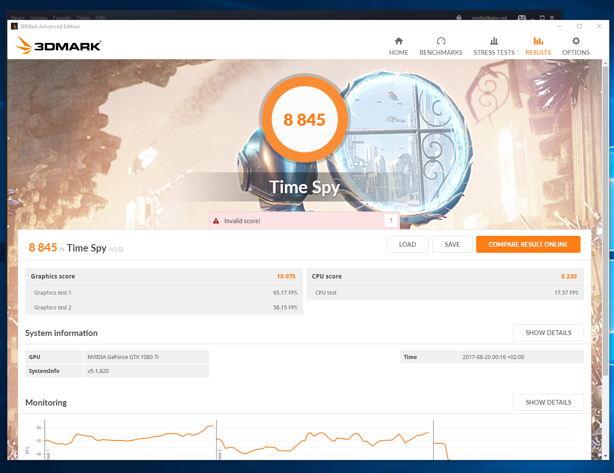Maximize the 3DMark window

click(579, 26)
